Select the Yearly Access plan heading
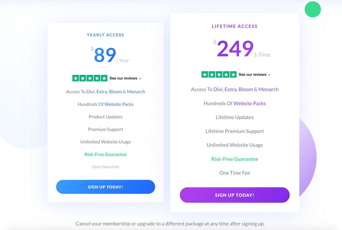Image resolution: width=342 pixels, height=230 pixels. pyautogui.click(x=105, y=35)
